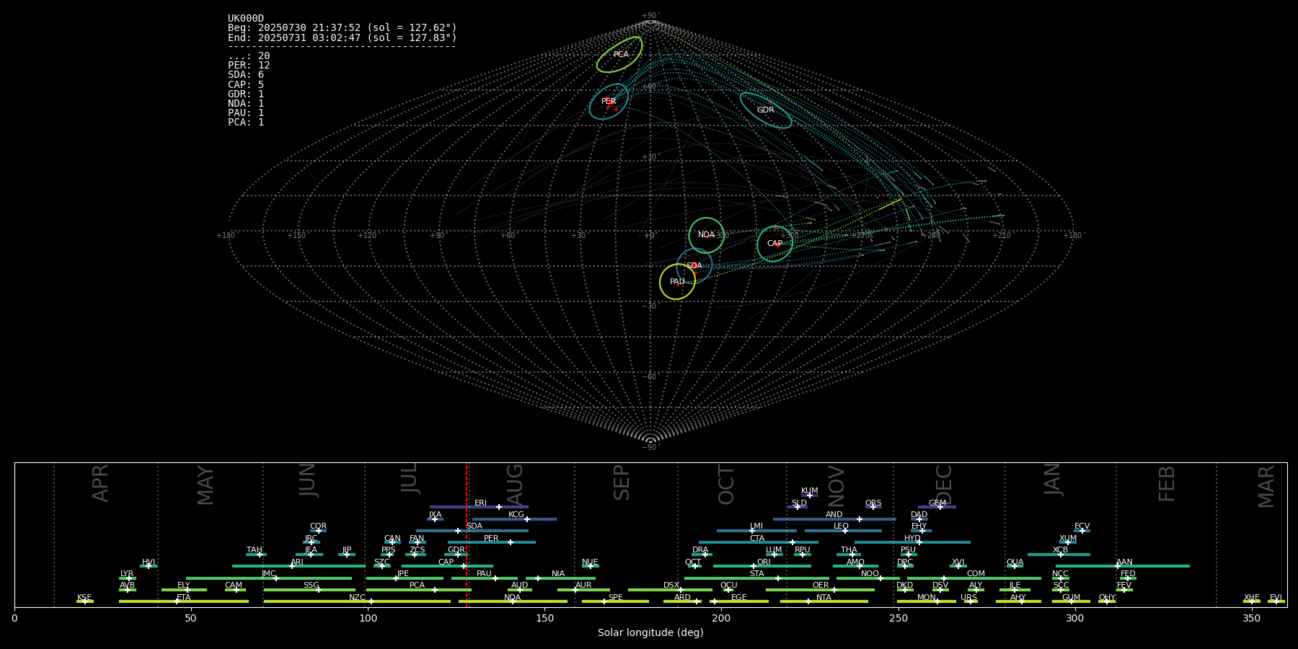The image size is (1298, 649).
Task: Click the AND shower bar in timeline
Action: click(834, 519)
